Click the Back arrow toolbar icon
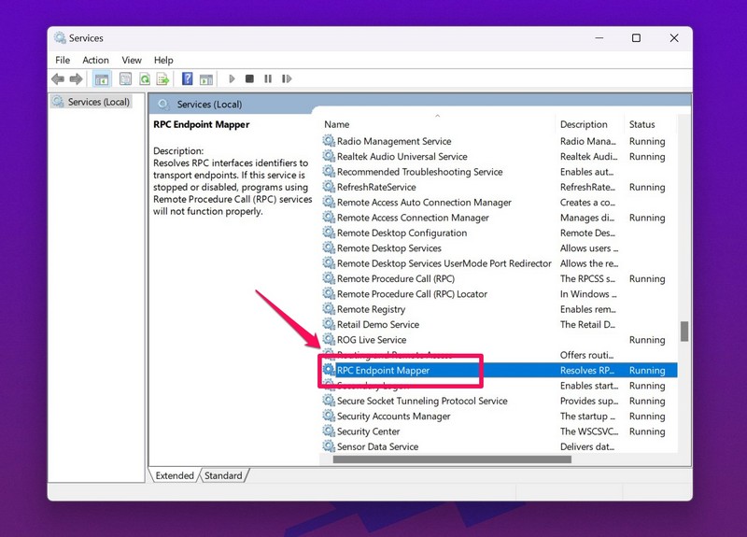The height and width of the screenshot is (537, 747). pos(58,79)
